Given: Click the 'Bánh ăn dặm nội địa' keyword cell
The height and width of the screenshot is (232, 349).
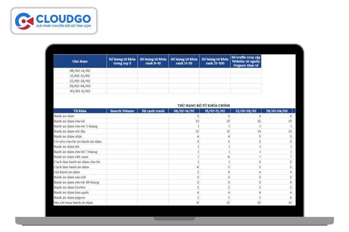Looking at the screenshot, I should 71,131.
